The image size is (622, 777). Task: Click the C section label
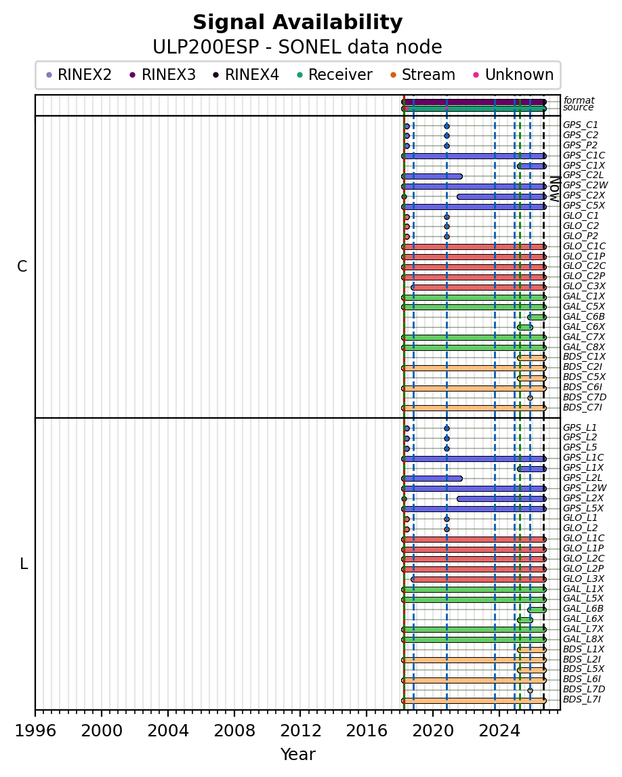coord(22,267)
